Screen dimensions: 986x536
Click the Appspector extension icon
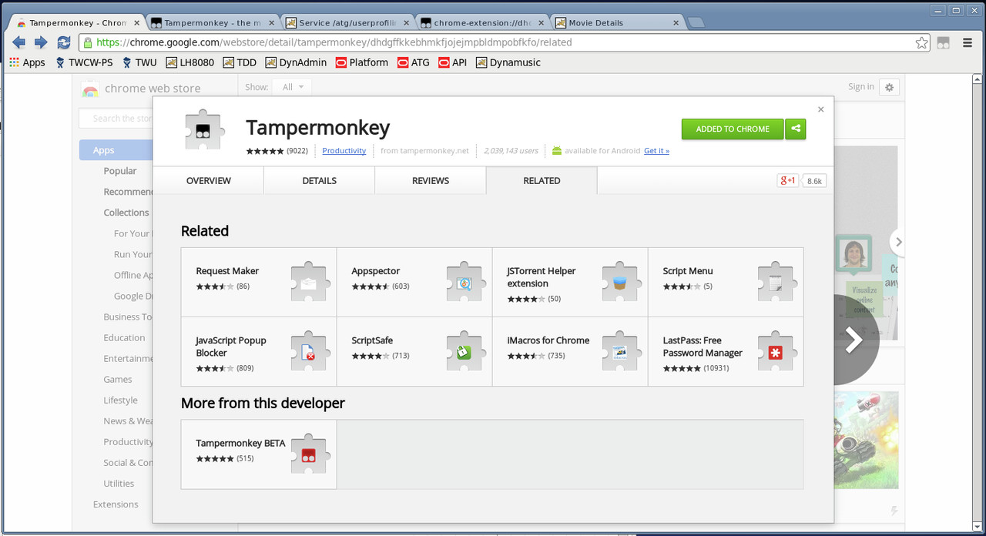tap(467, 282)
